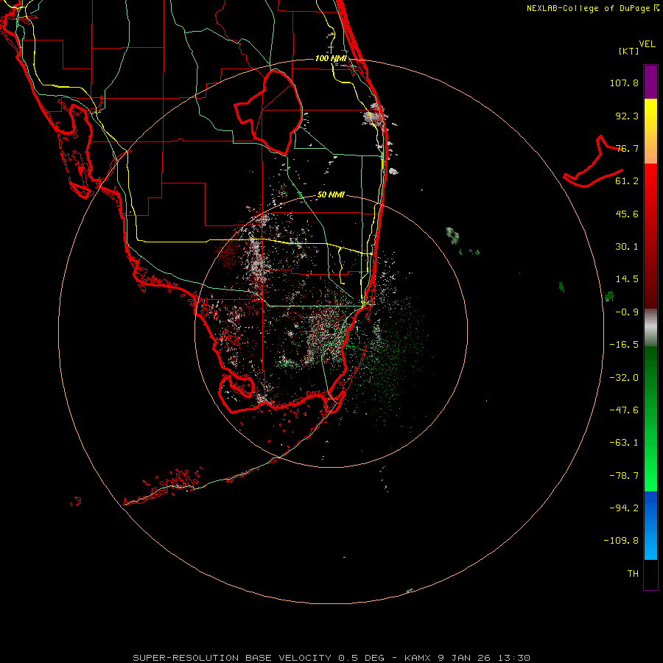
Task: Click the Grand Bahama island outline
Action: [593, 163]
